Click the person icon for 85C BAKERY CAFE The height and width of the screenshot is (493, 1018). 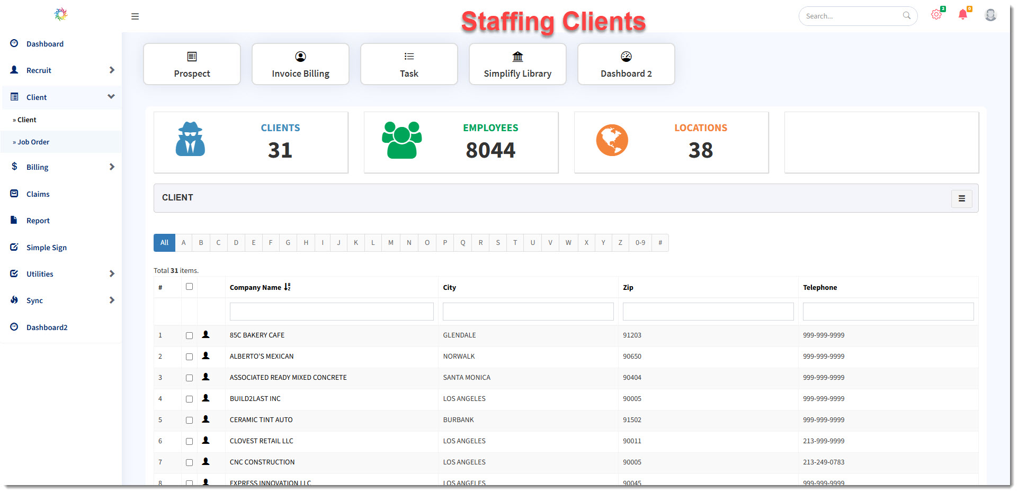[x=206, y=335]
